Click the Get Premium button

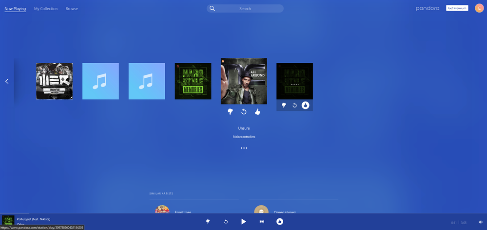click(x=457, y=8)
